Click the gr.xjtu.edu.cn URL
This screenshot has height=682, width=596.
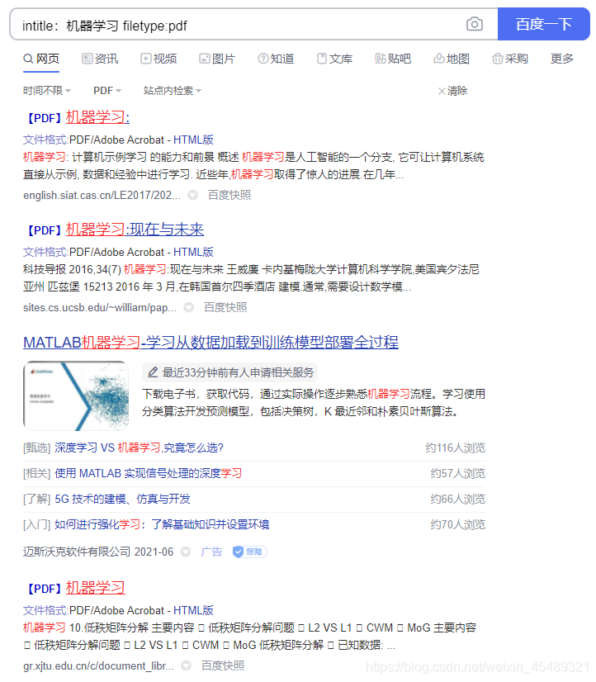tap(99, 666)
